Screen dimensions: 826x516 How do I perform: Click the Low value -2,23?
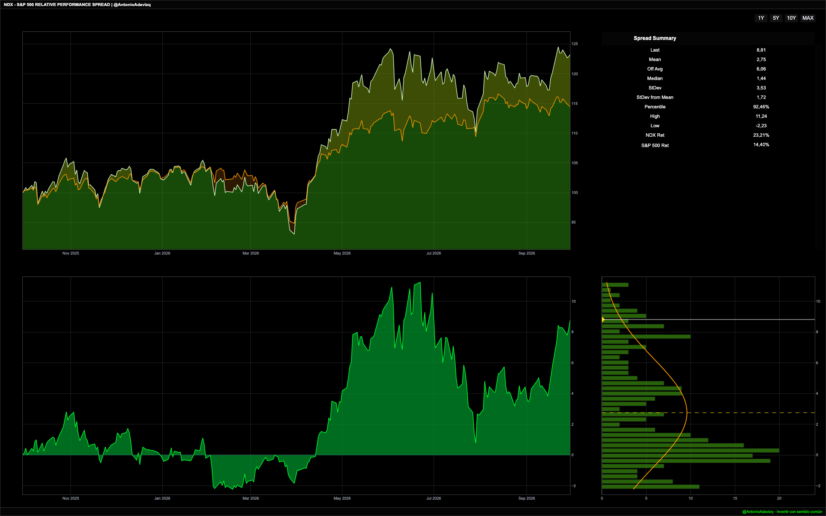(761, 126)
